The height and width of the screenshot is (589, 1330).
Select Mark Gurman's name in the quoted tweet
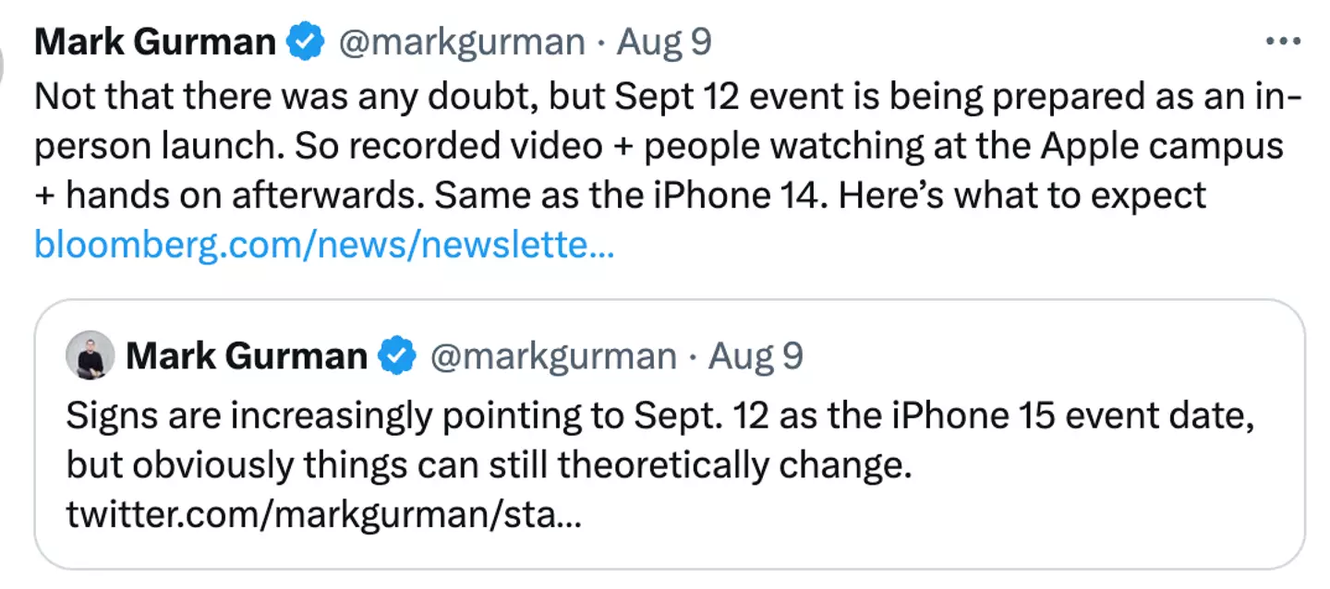(x=245, y=355)
